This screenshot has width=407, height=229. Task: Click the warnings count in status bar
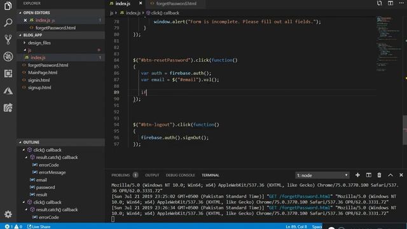pyautogui.click(x=18, y=226)
